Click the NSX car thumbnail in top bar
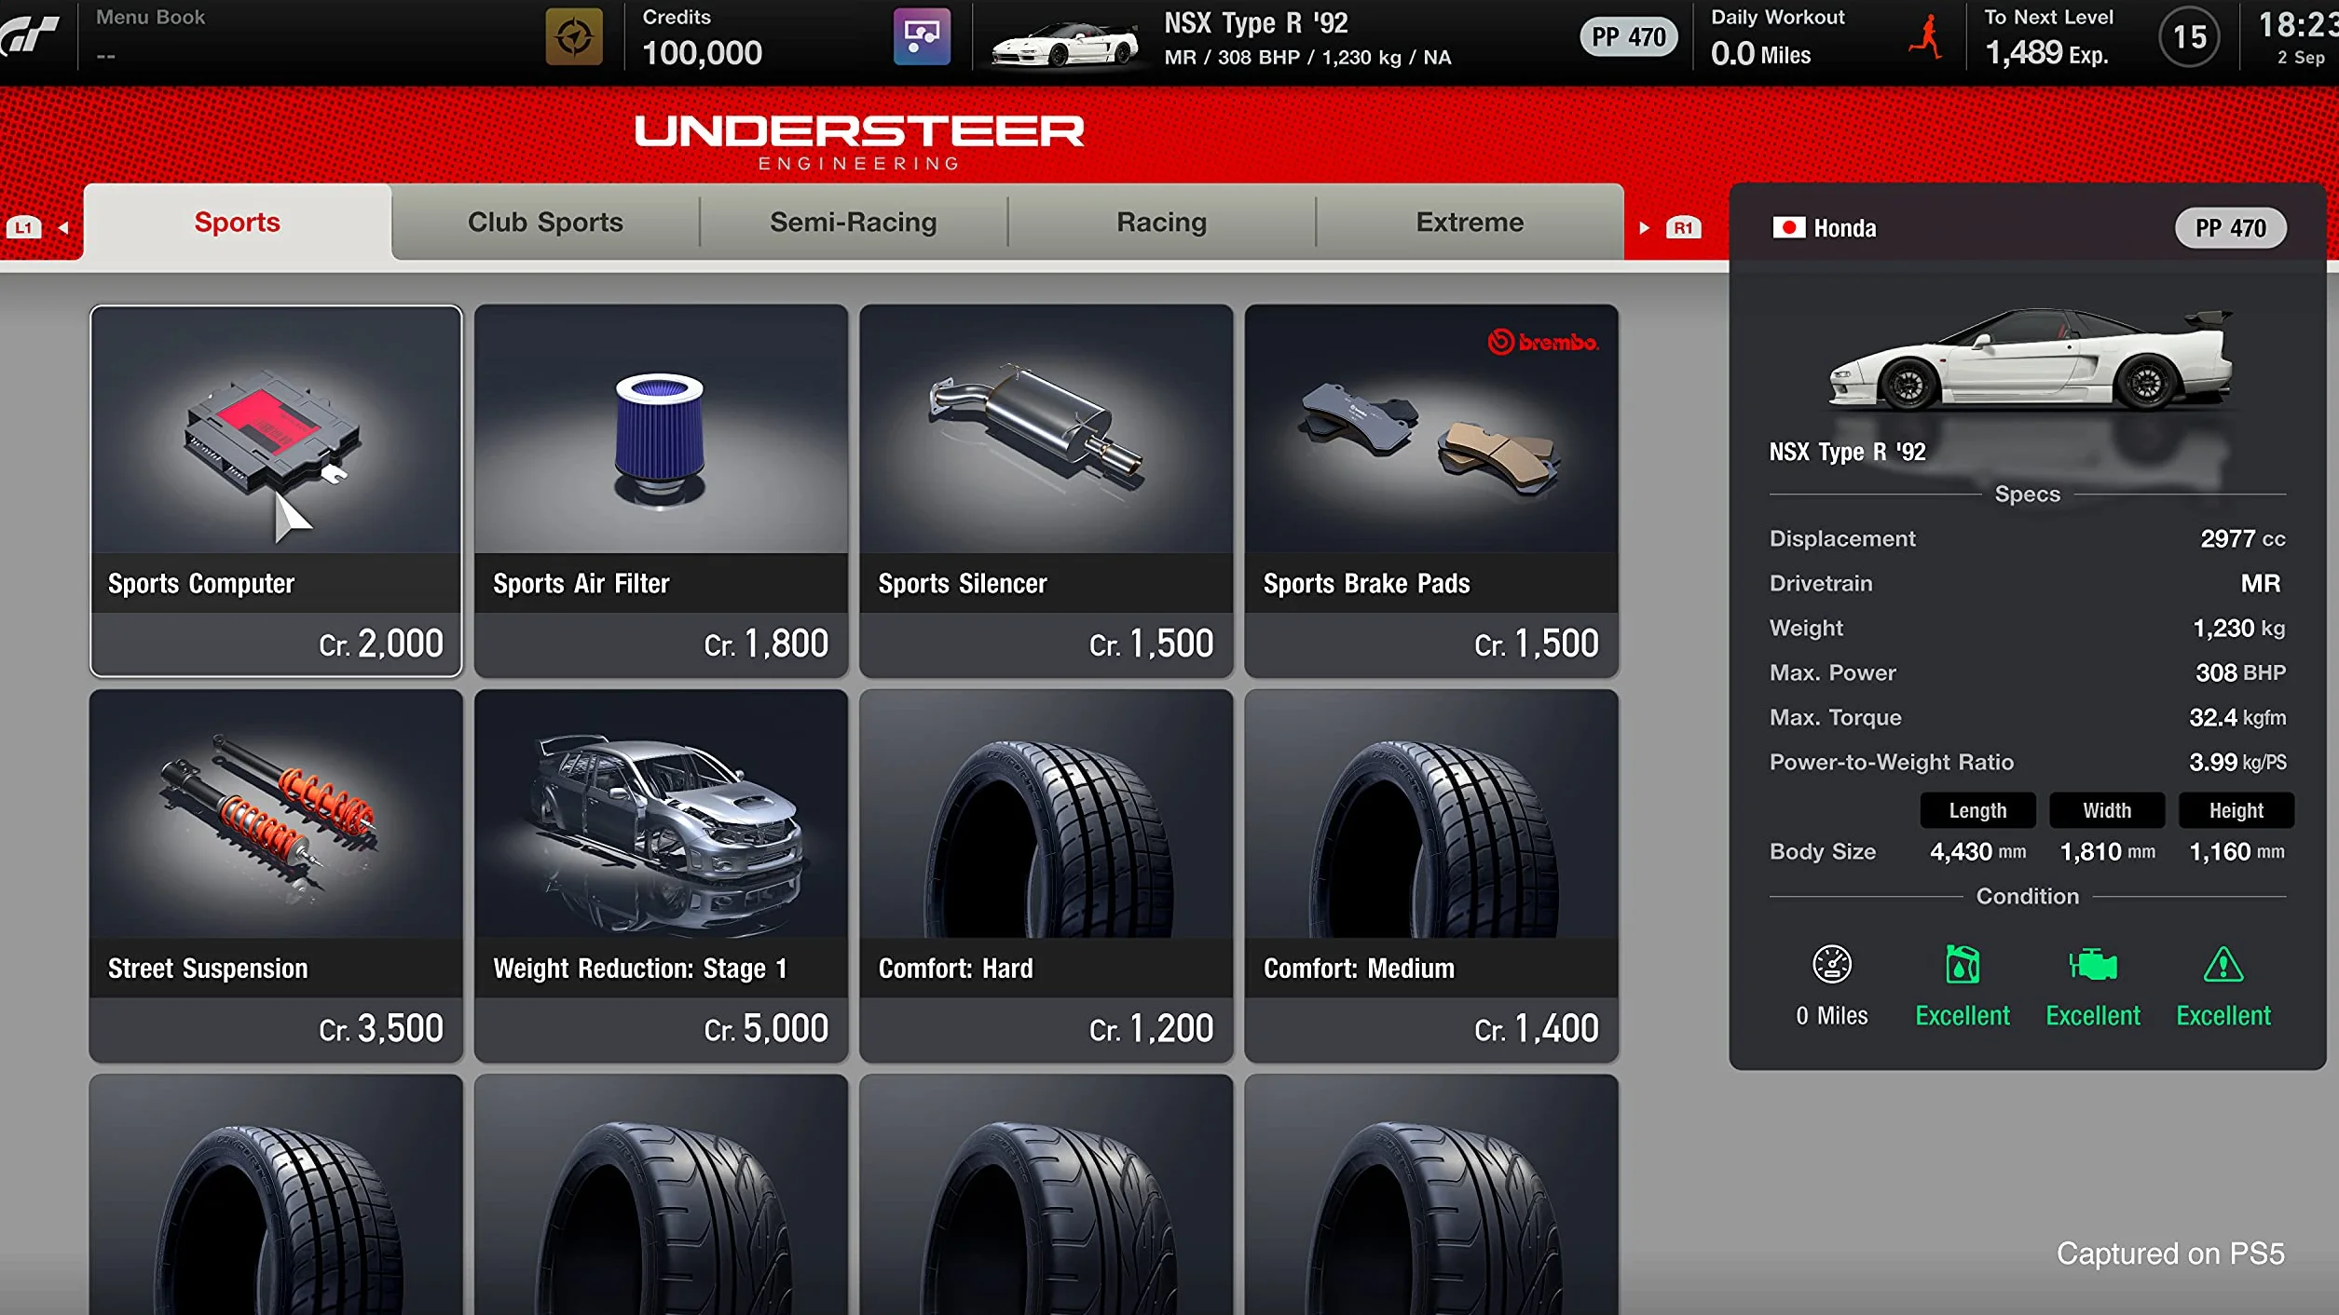Image resolution: width=2339 pixels, height=1315 pixels. (x=1064, y=43)
